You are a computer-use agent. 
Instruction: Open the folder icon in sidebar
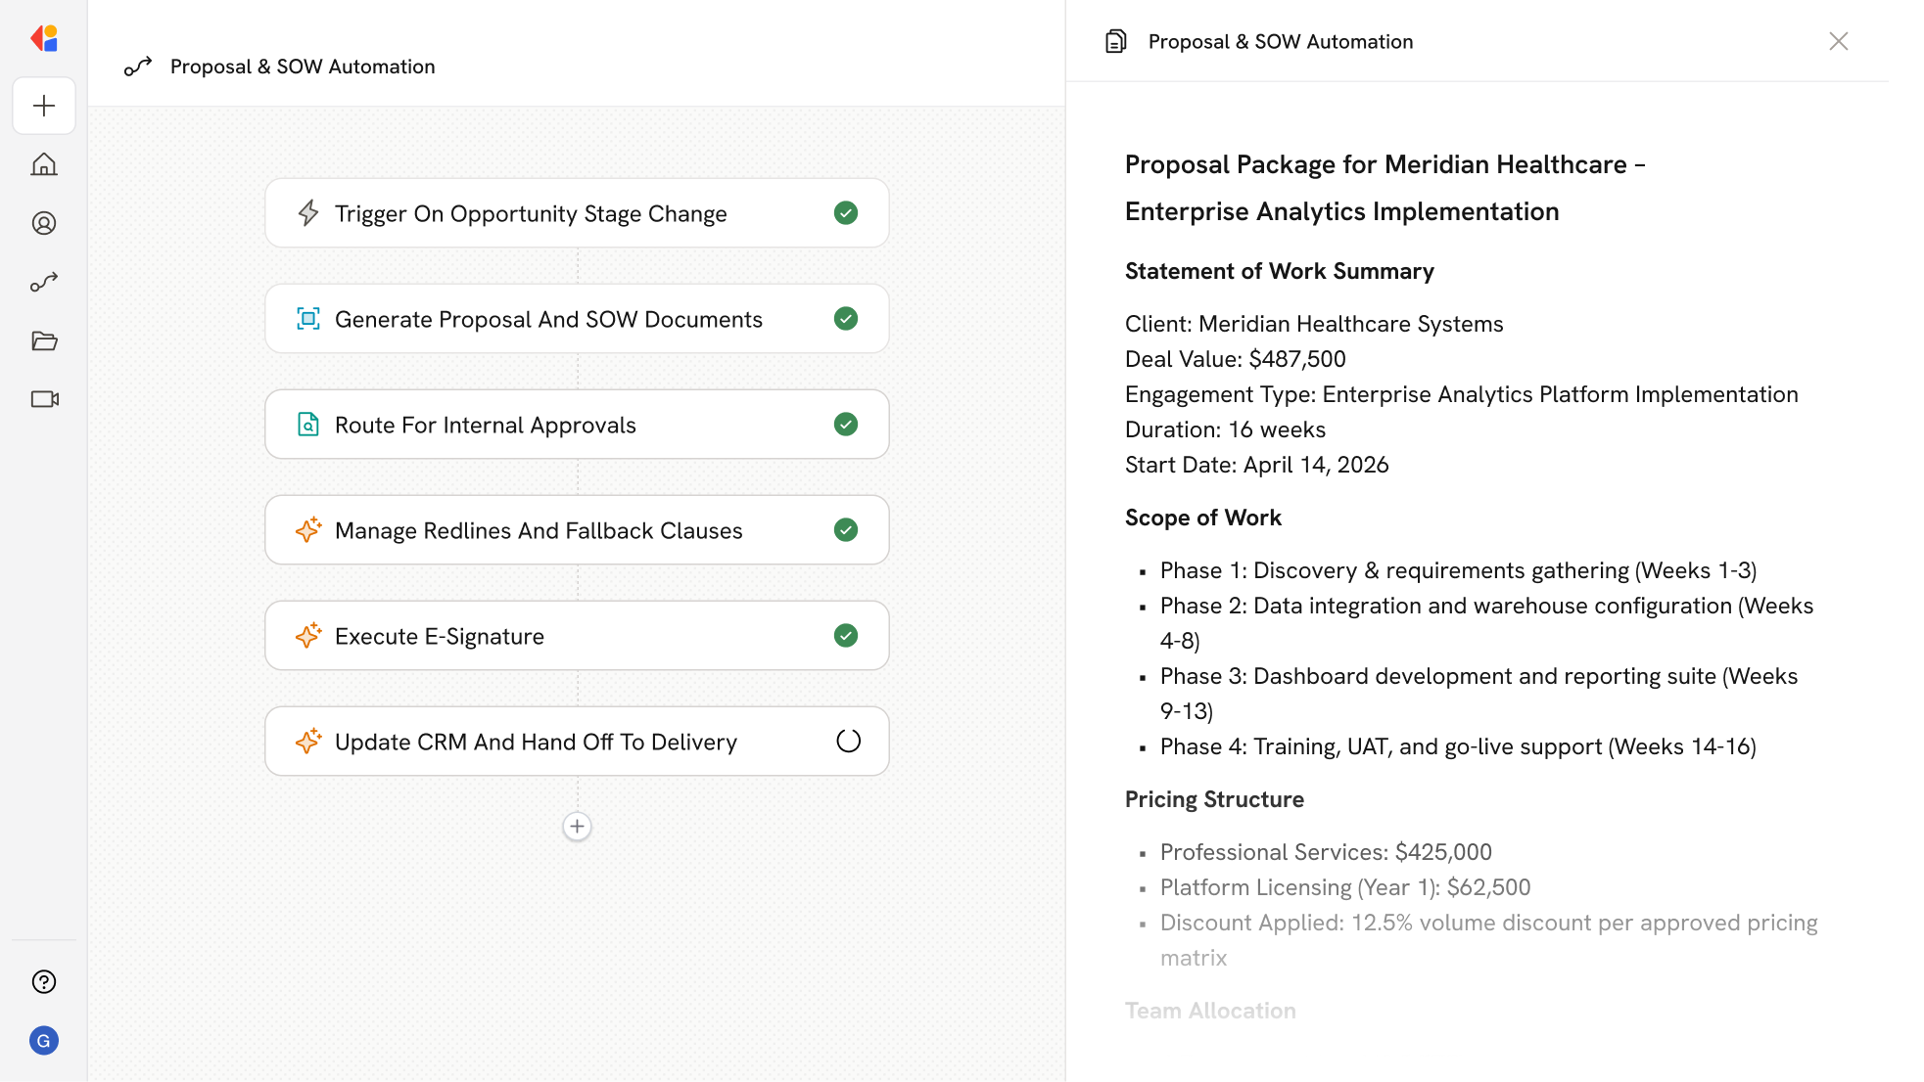pos(44,340)
